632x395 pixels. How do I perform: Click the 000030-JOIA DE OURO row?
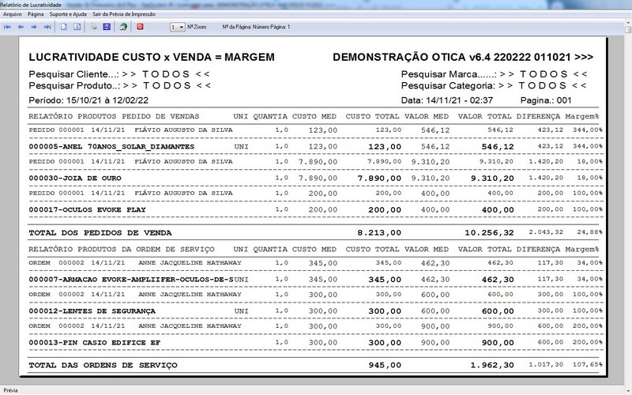(315, 179)
